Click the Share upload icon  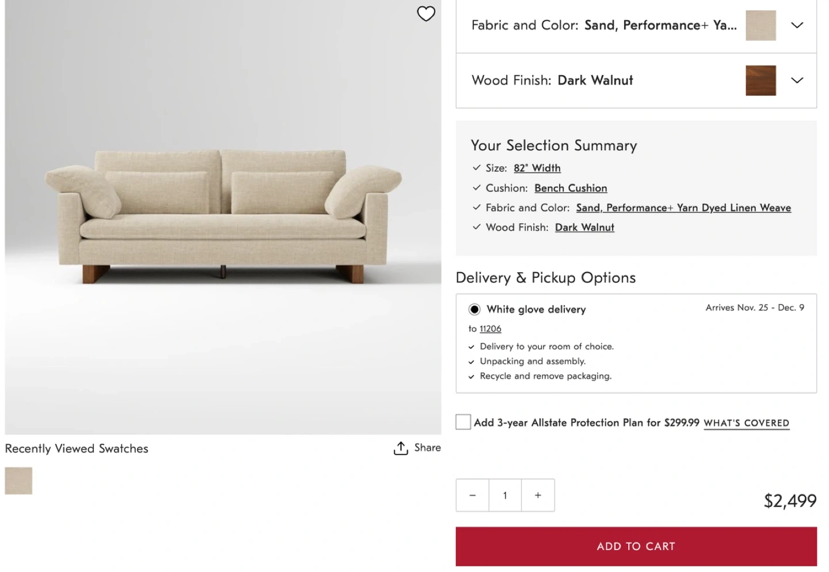point(401,448)
